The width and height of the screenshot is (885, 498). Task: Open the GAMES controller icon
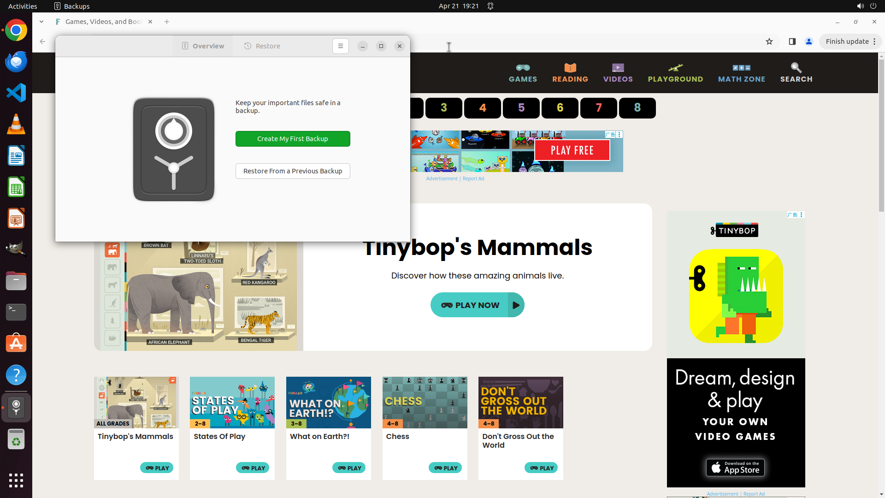click(523, 68)
